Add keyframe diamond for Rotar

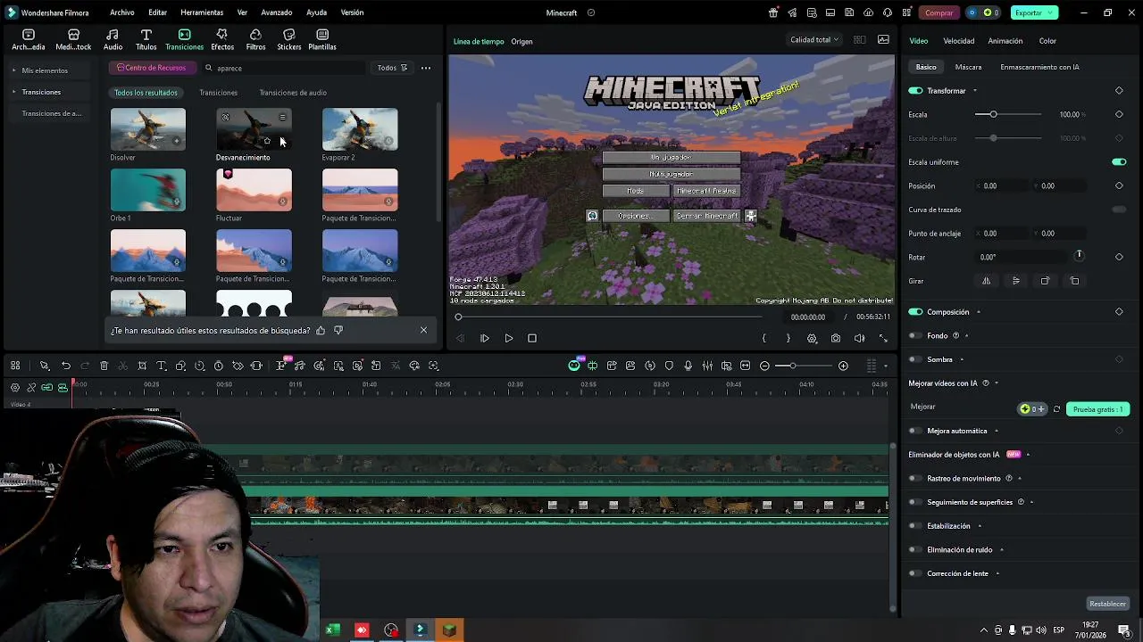1119,257
